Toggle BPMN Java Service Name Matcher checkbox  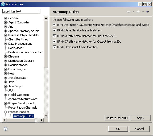54,30
